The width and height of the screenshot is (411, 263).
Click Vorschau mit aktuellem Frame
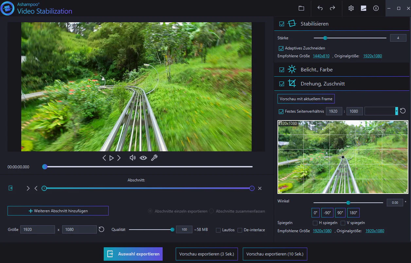tap(306, 99)
